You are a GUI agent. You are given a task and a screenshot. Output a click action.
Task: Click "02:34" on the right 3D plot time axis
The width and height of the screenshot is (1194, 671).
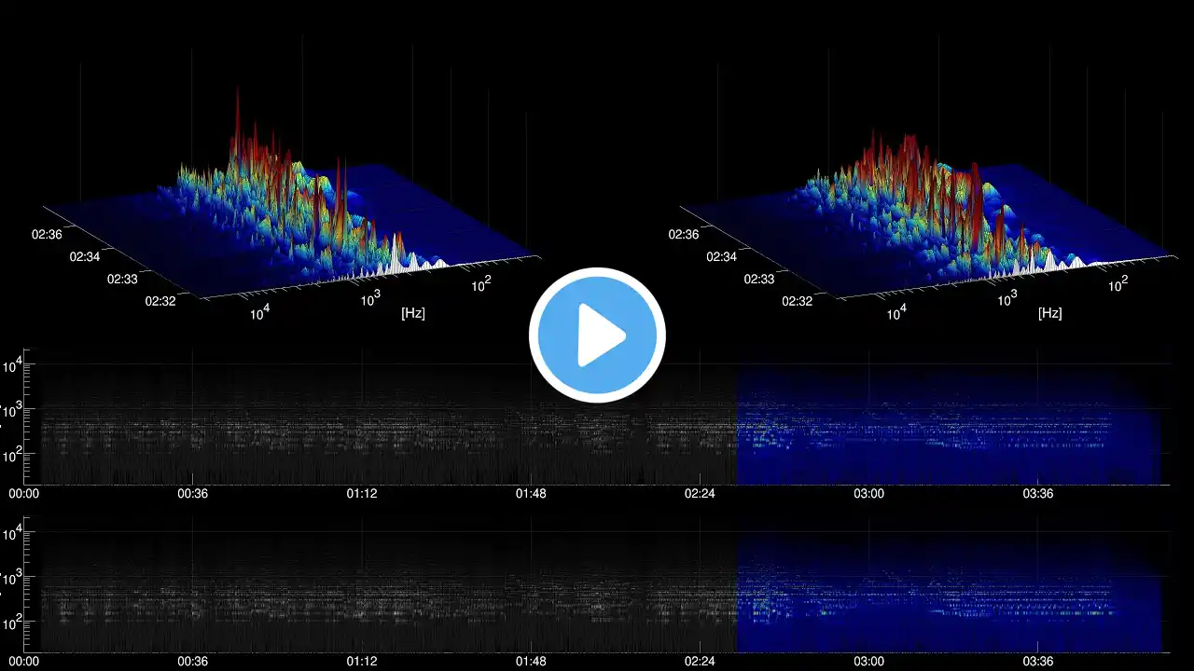721,256
